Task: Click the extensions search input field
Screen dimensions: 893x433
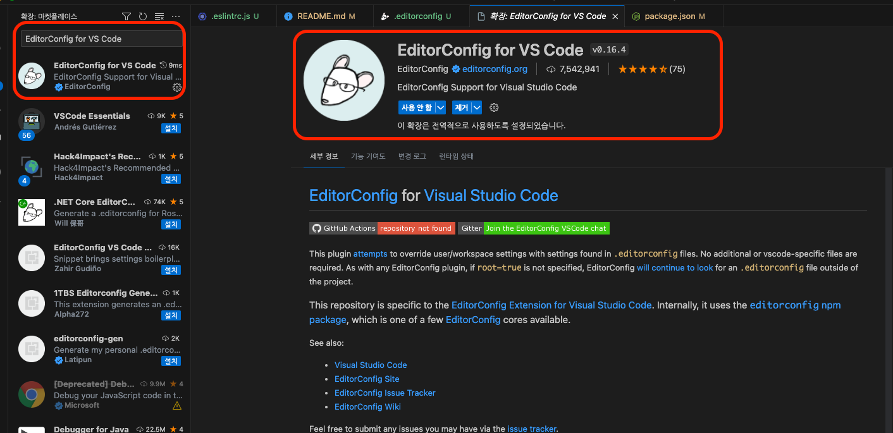Action: coord(102,39)
